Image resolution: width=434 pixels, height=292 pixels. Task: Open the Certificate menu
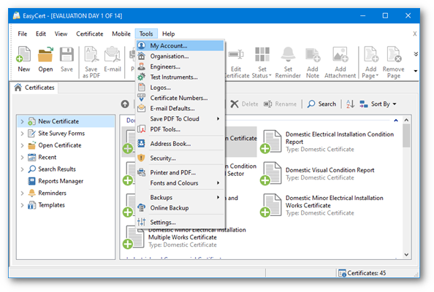90,34
